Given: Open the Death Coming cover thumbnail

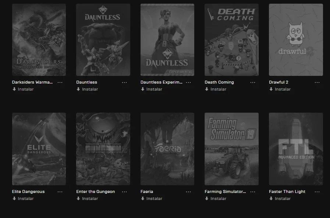Looking at the screenshot, I should 231,40.
